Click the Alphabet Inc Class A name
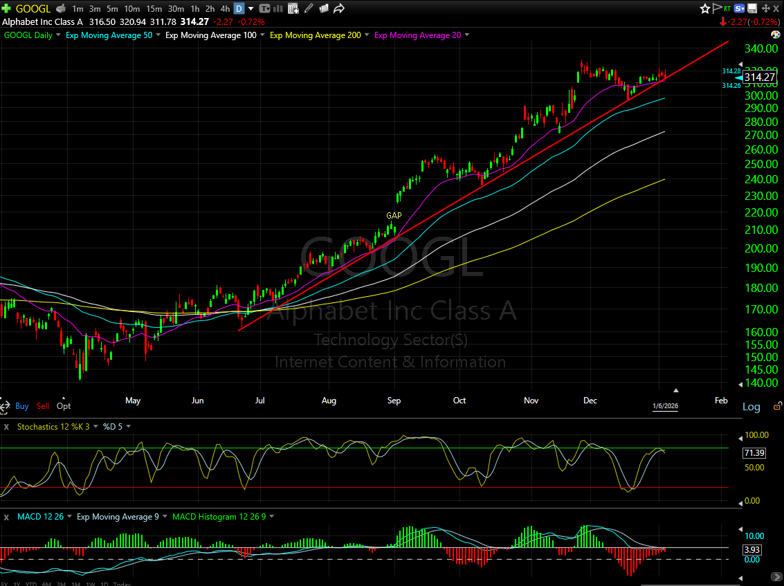The image size is (784, 586). point(42,22)
